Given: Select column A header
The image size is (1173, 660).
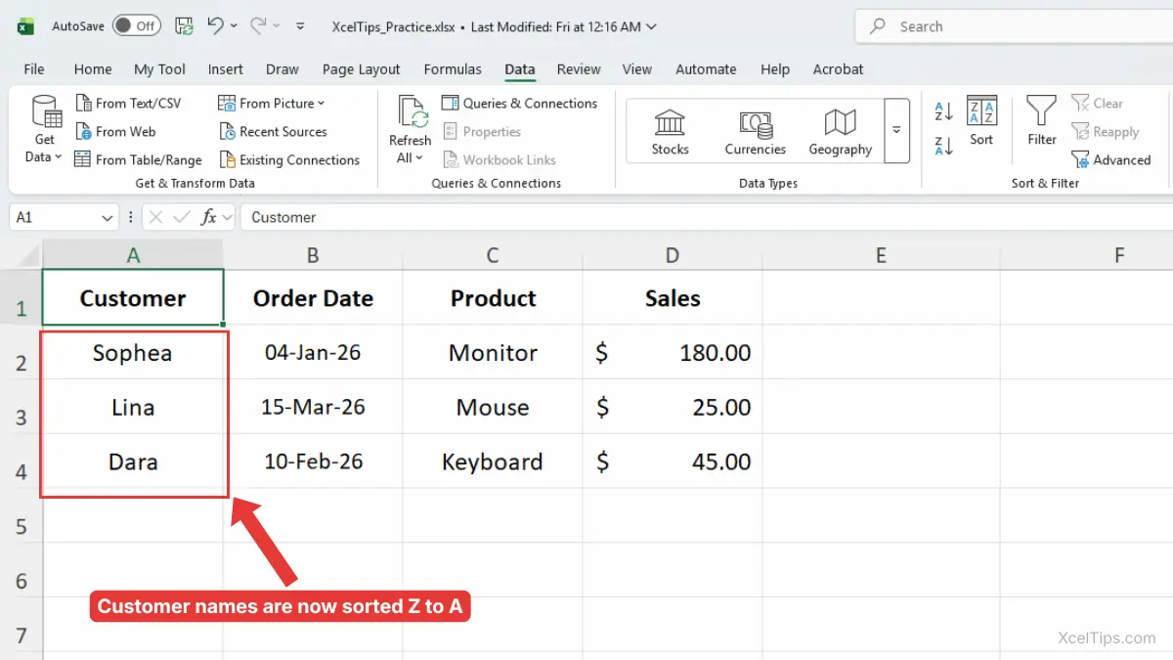Looking at the screenshot, I should point(133,255).
